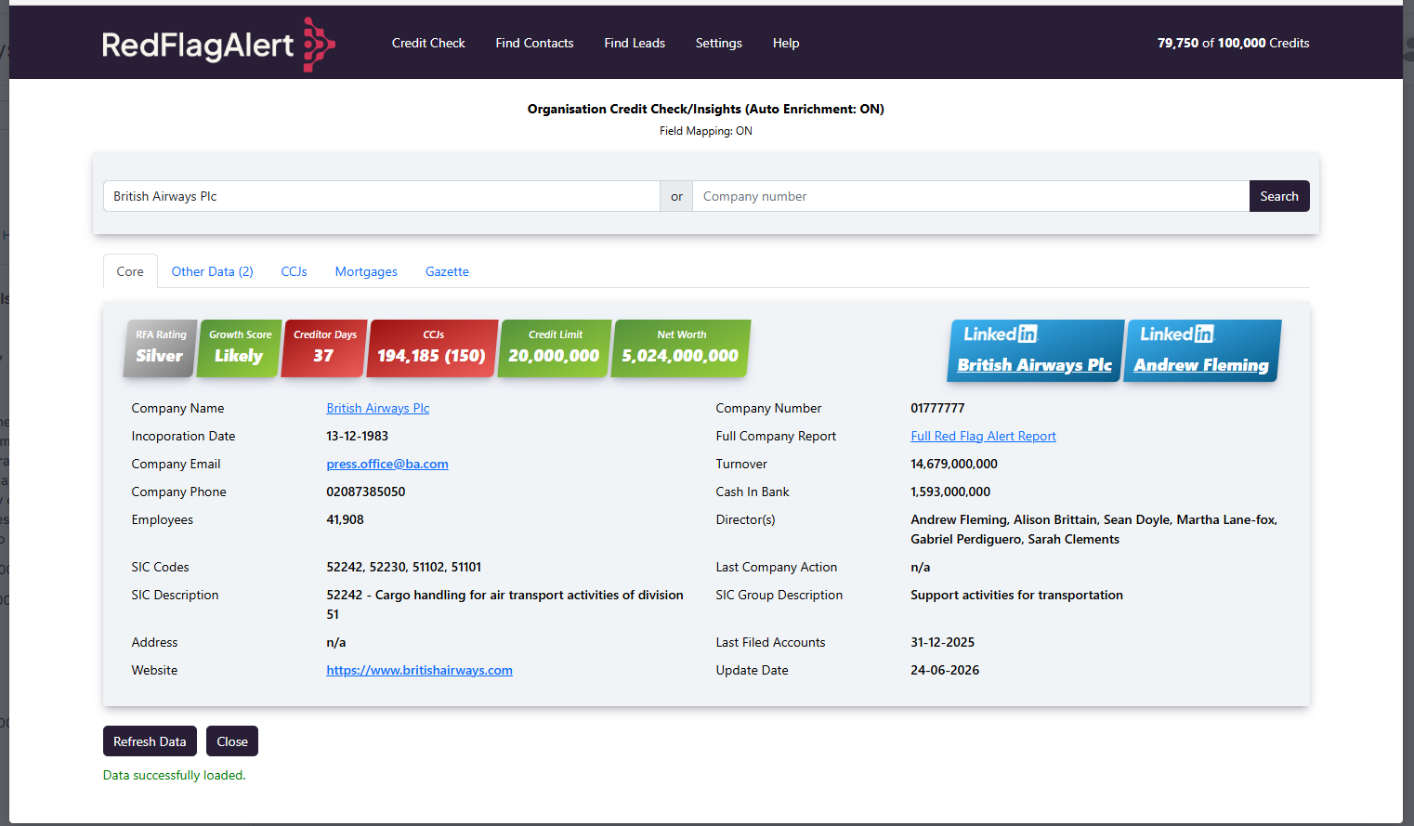The width and height of the screenshot is (1414, 826).
Task: Click the RedFlagAlert logo
Action: pyautogui.click(x=218, y=44)
